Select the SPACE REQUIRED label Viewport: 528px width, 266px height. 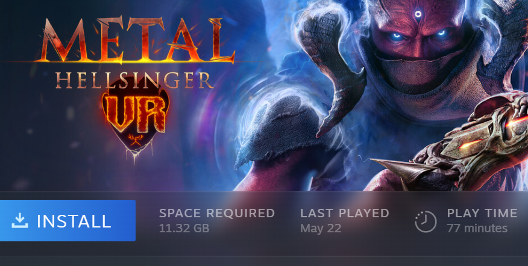point(217,213)
